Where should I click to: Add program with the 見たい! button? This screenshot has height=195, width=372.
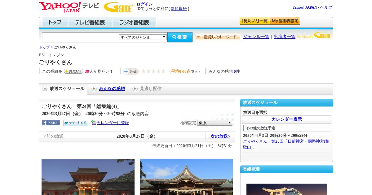pos(73,71)
